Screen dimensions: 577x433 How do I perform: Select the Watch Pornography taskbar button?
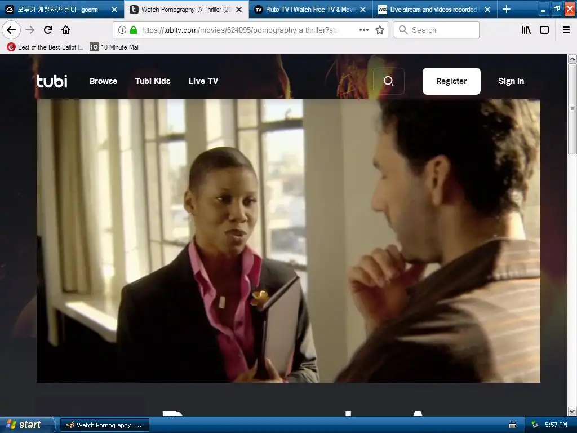pos(104,425)
